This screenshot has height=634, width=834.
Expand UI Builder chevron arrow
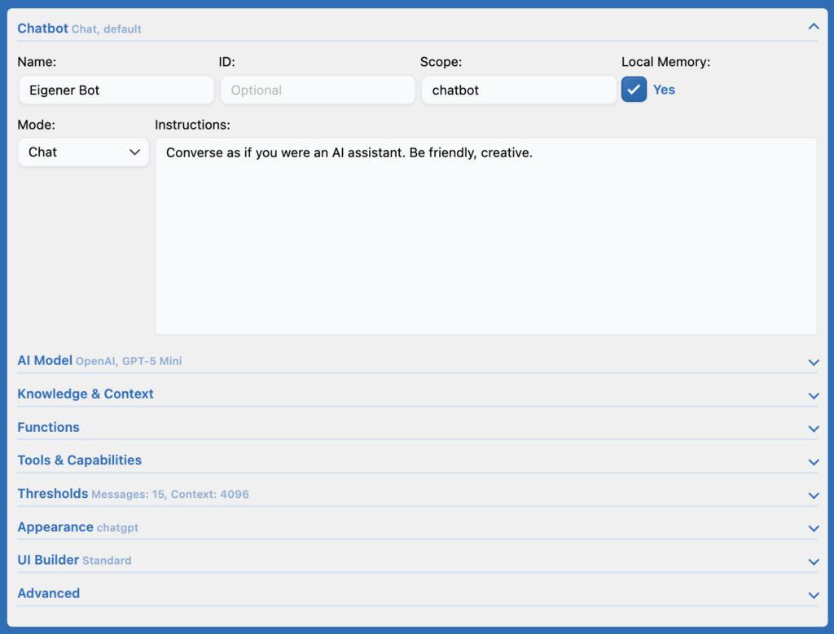813,562
